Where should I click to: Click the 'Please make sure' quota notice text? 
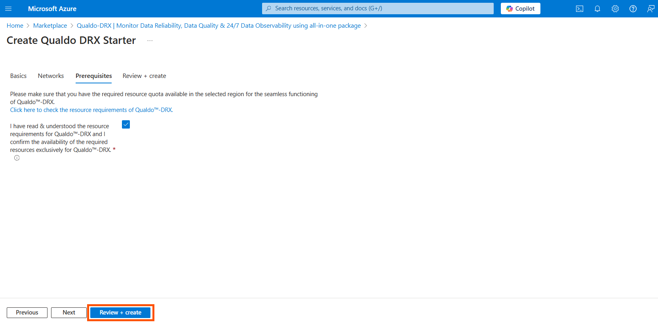click(x=164, y=98)
